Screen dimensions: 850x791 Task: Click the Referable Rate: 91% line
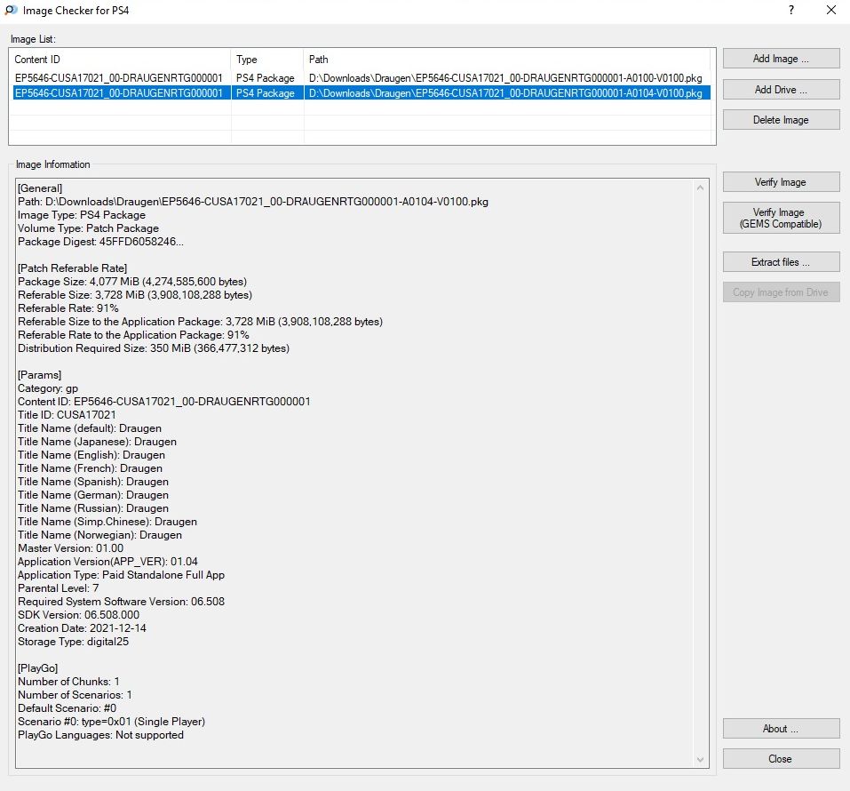[x=68, y=308]
